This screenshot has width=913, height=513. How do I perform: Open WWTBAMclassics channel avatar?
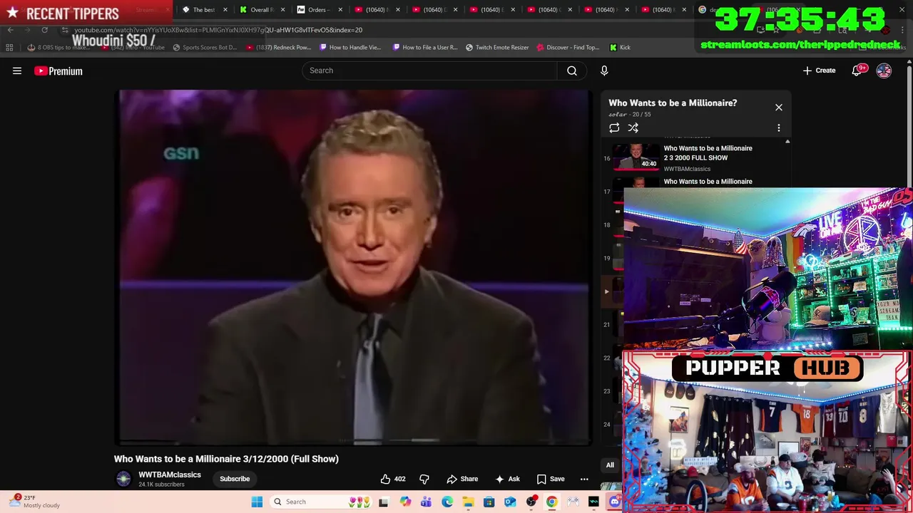pos(123,479)
